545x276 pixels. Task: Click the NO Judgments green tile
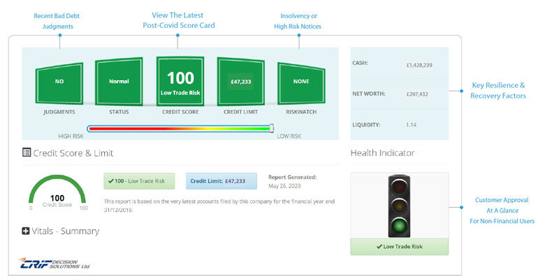point(59,83)
